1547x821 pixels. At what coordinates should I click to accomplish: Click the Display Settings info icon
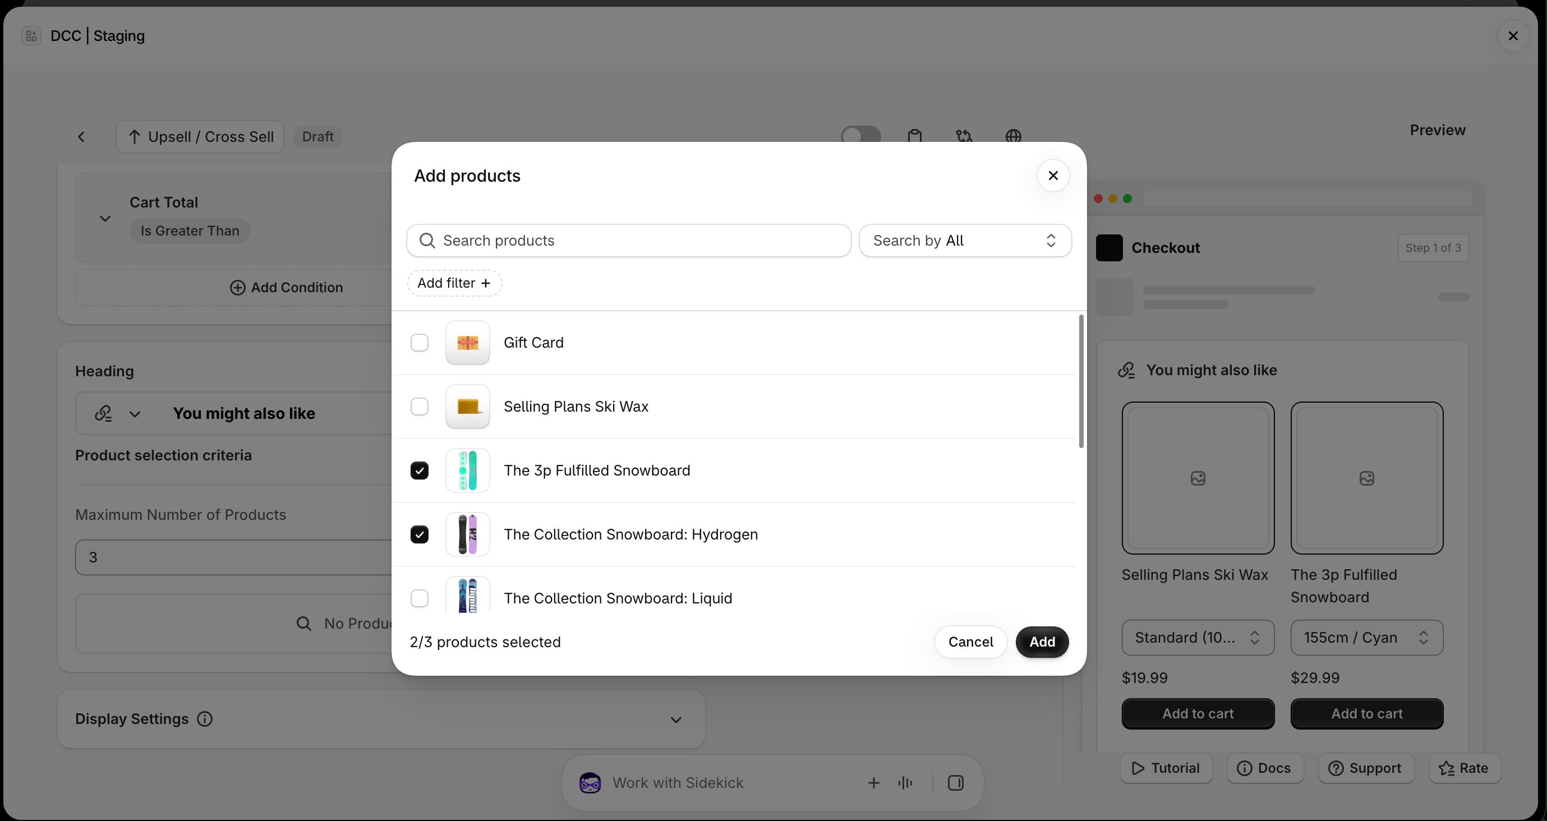tap(205, 719)
